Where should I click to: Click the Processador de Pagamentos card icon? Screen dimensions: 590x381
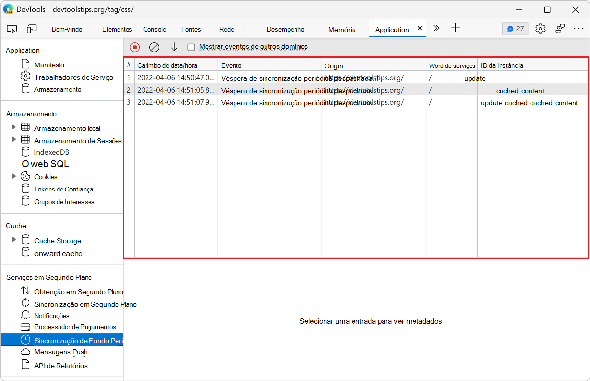point(26,327)
